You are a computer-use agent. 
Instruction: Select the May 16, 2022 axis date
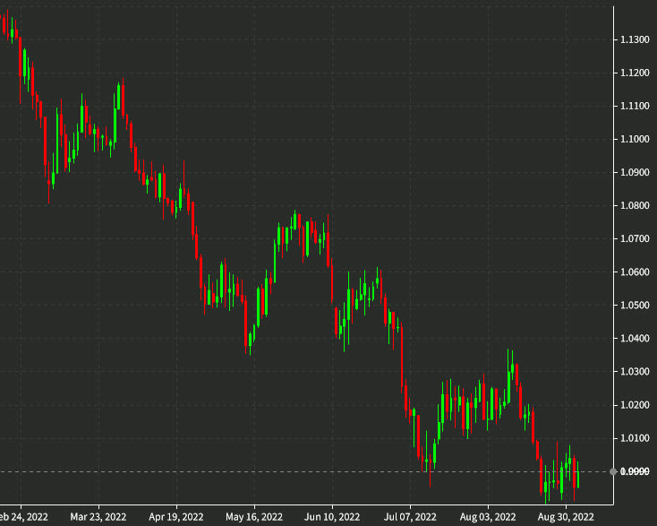click(253, 517)
